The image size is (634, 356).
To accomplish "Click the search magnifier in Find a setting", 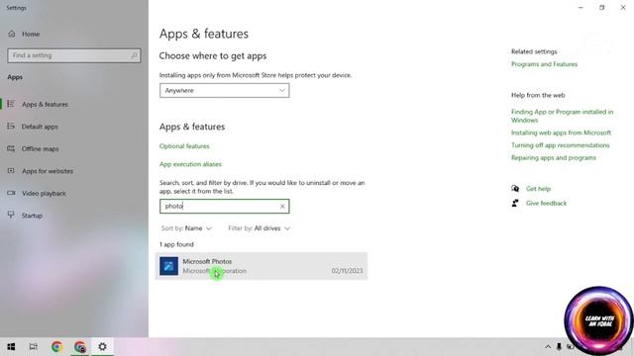I will 134,55.
